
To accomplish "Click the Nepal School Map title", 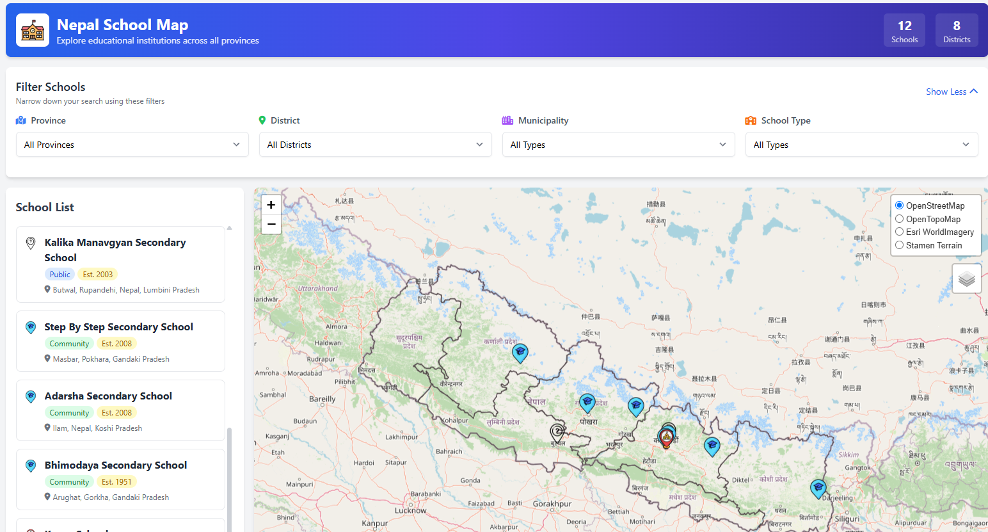I will pos(122,24).
